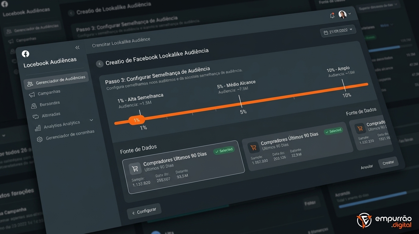This screenshot has height=234, width=419.
Task: Open Gerenciador de Audiências in the front sidebar
Action: [56, 81]
